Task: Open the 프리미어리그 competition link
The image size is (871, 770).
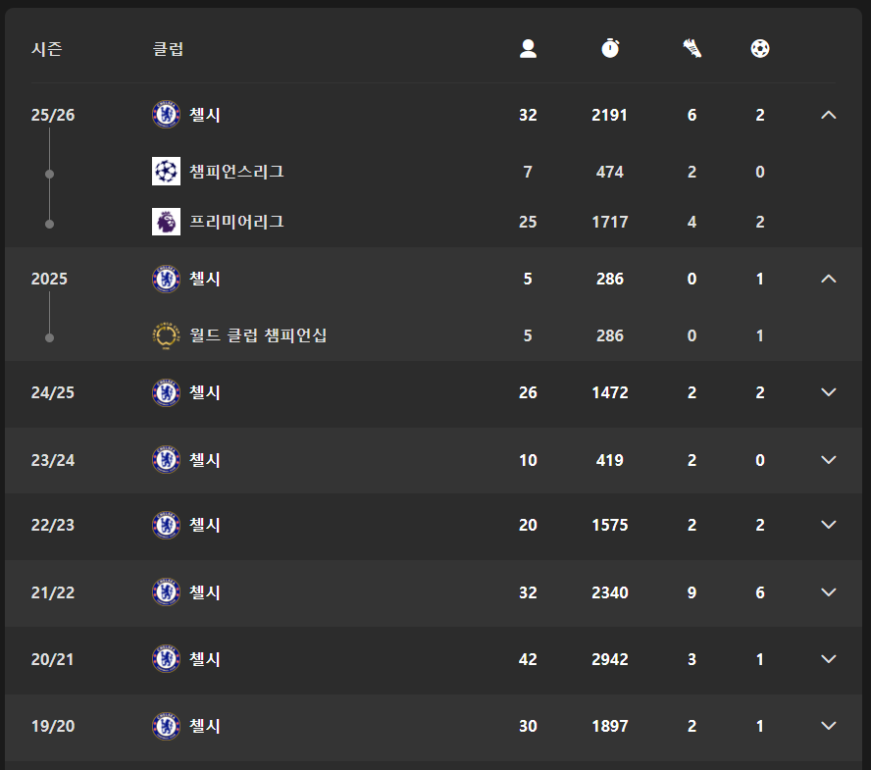Action: pos(236,222)
